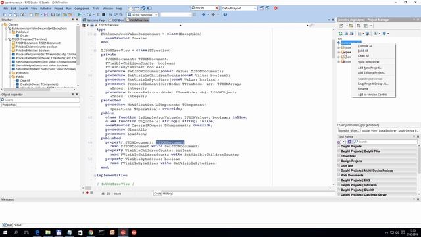Open the TJSONTreeView class navigation dropdown
The width and height of the screenshot is (421, 237).
click(x=180, y=25)
